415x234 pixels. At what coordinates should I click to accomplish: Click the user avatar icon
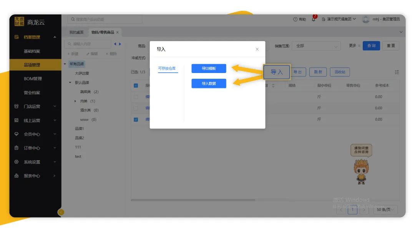tap(365, 19)
